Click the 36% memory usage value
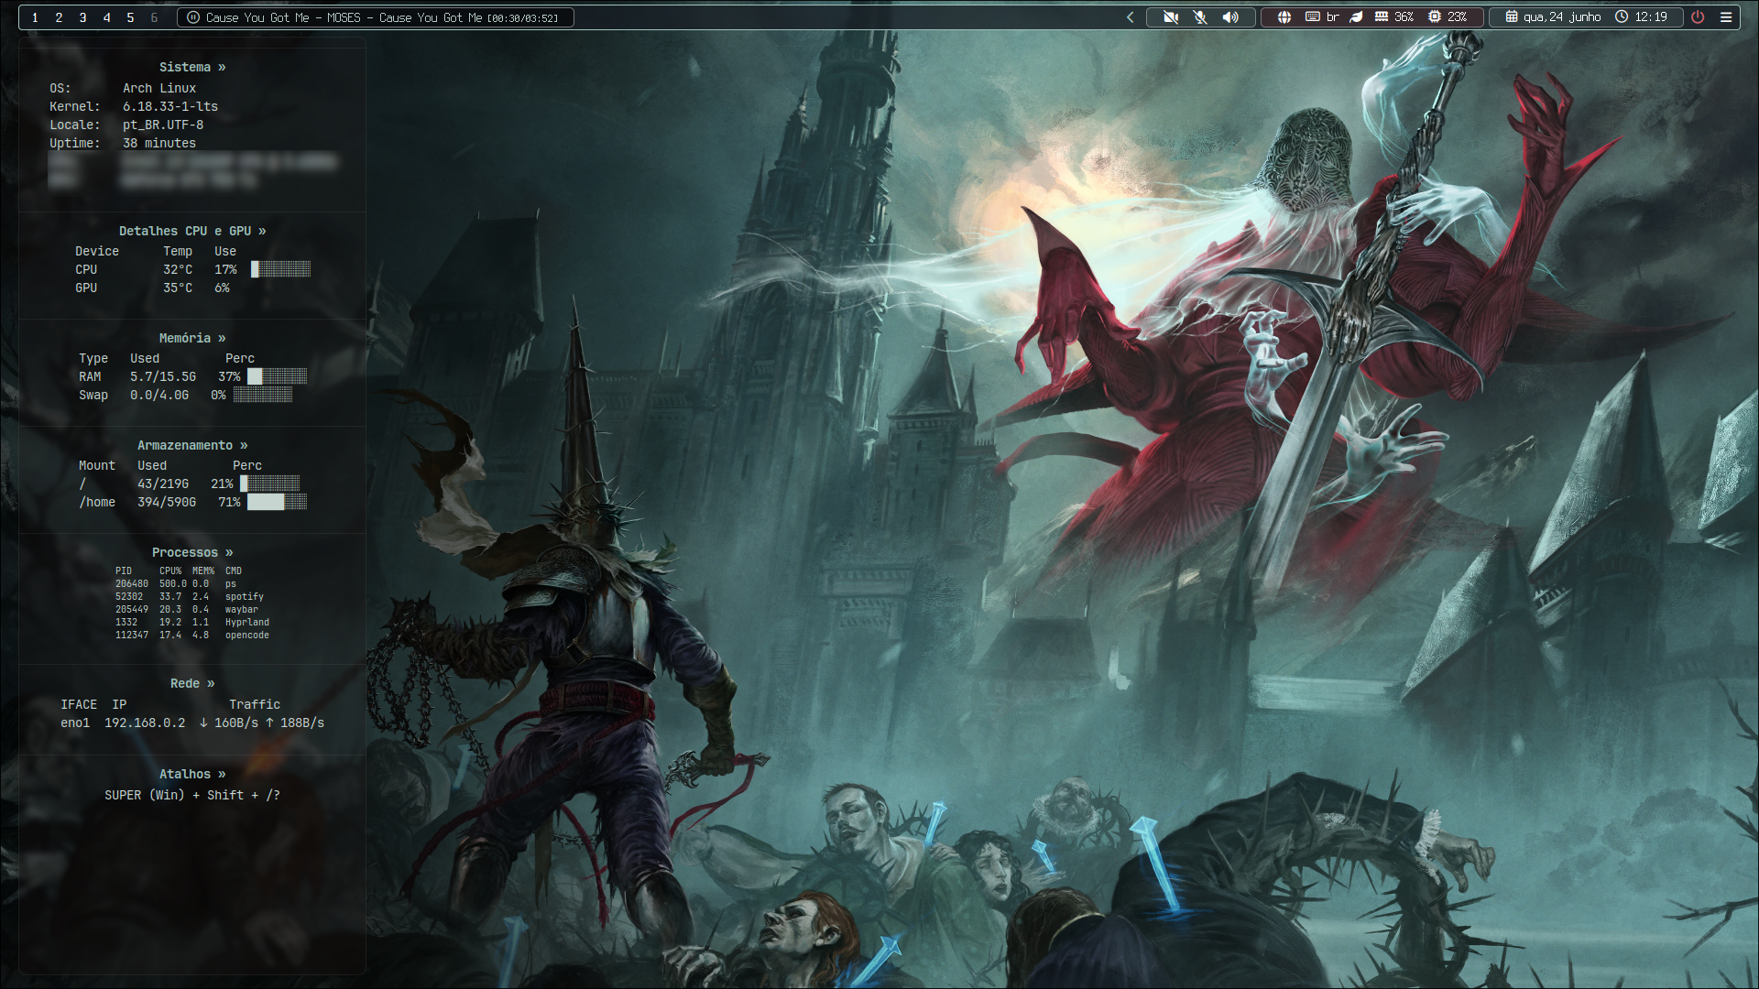1759x989 pixels. point(1404,17)
